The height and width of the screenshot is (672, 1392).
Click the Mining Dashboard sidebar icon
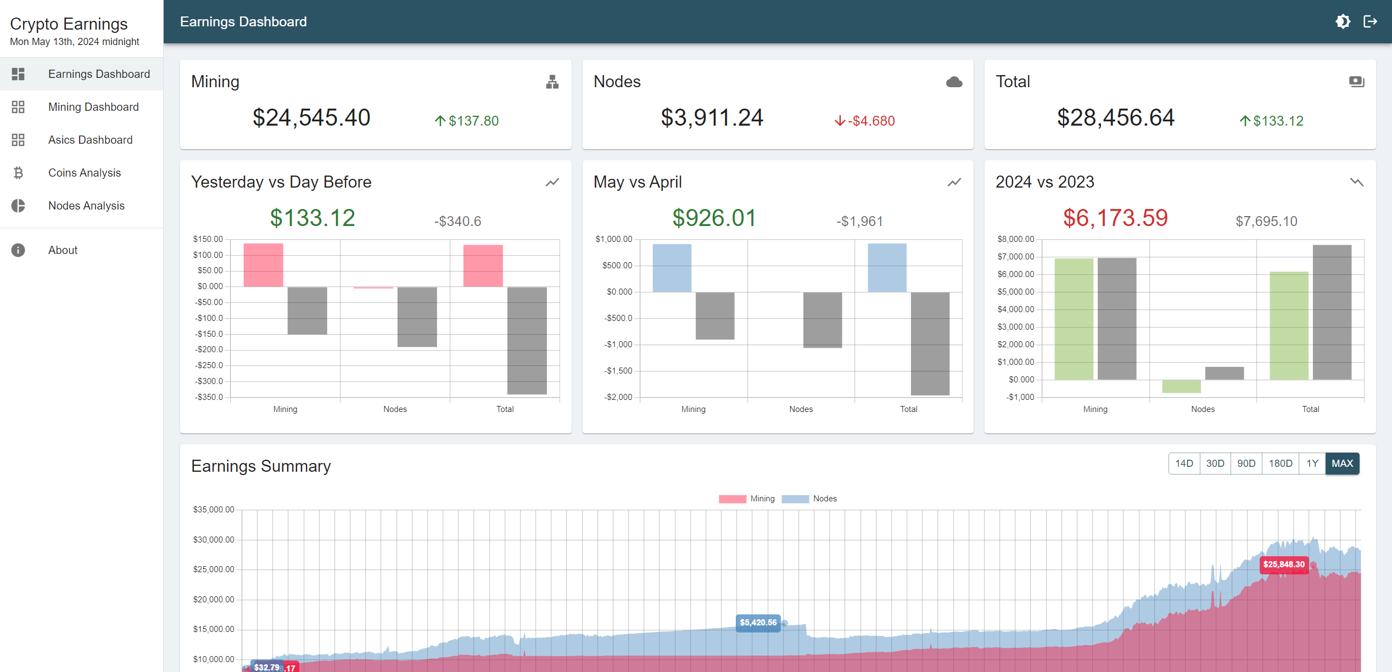pos(18,107)
